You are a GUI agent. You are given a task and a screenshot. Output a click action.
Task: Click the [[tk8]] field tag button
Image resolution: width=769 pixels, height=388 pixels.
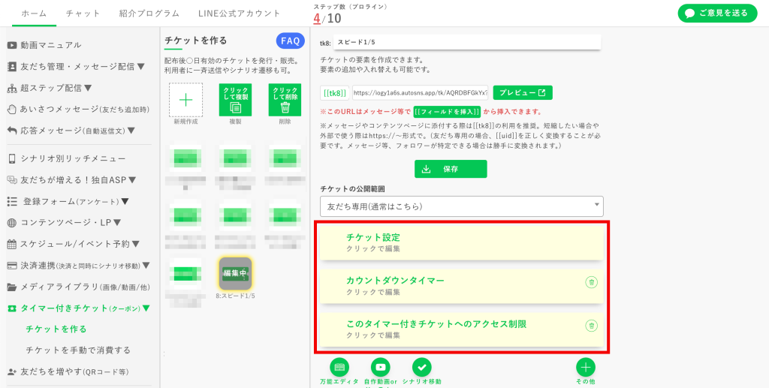pos(335,92)
